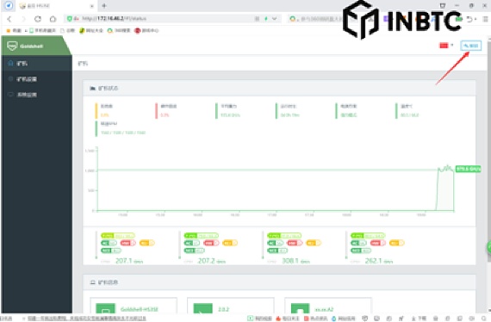Click the browser reload icon
Image resolution: width=491 pixels, height=322 pixels.
(38, 19)
